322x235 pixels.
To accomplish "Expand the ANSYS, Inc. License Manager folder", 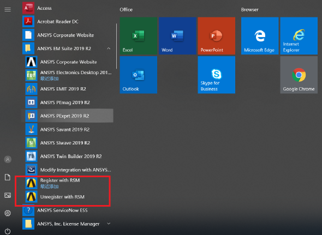I will [x=109, y=224].
